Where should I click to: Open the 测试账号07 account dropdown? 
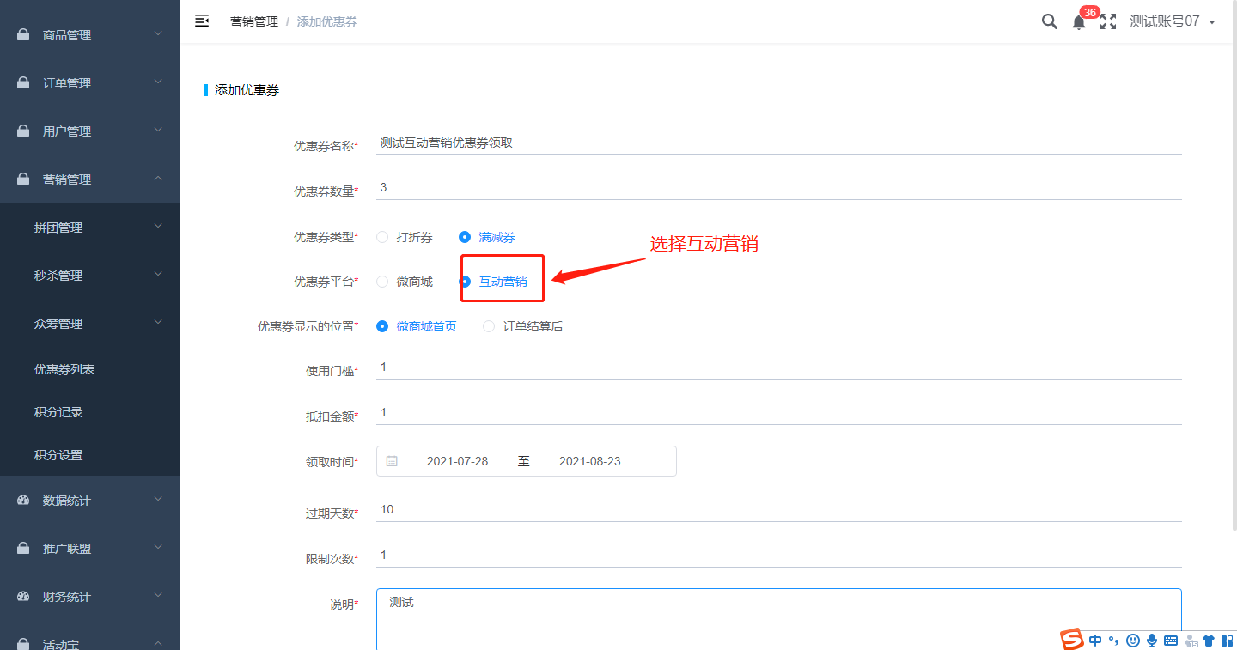(1172, 22)
